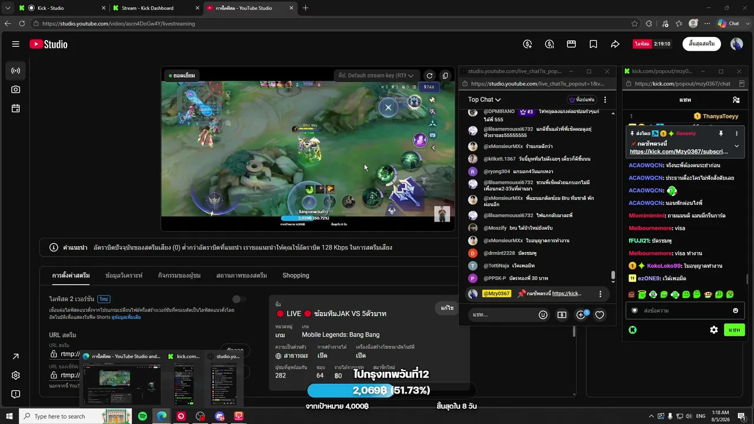Toggle the dual-version livestream switch
The image size is (754, 424).
click(239, 299)
